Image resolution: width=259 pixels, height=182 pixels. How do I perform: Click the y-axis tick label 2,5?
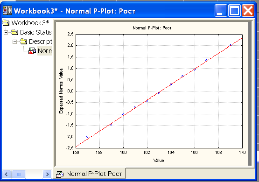coord(70,34)
